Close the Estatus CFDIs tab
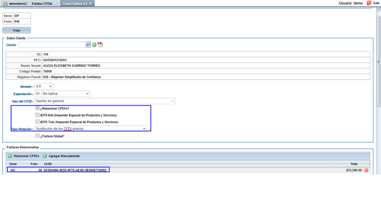The image size is (381, 207). tap(55, 3)
